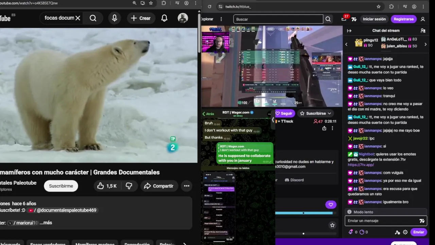The image size is (435, 245).
Task: Open media control icon in YouTube window
Action: click(x=177, y=3)
